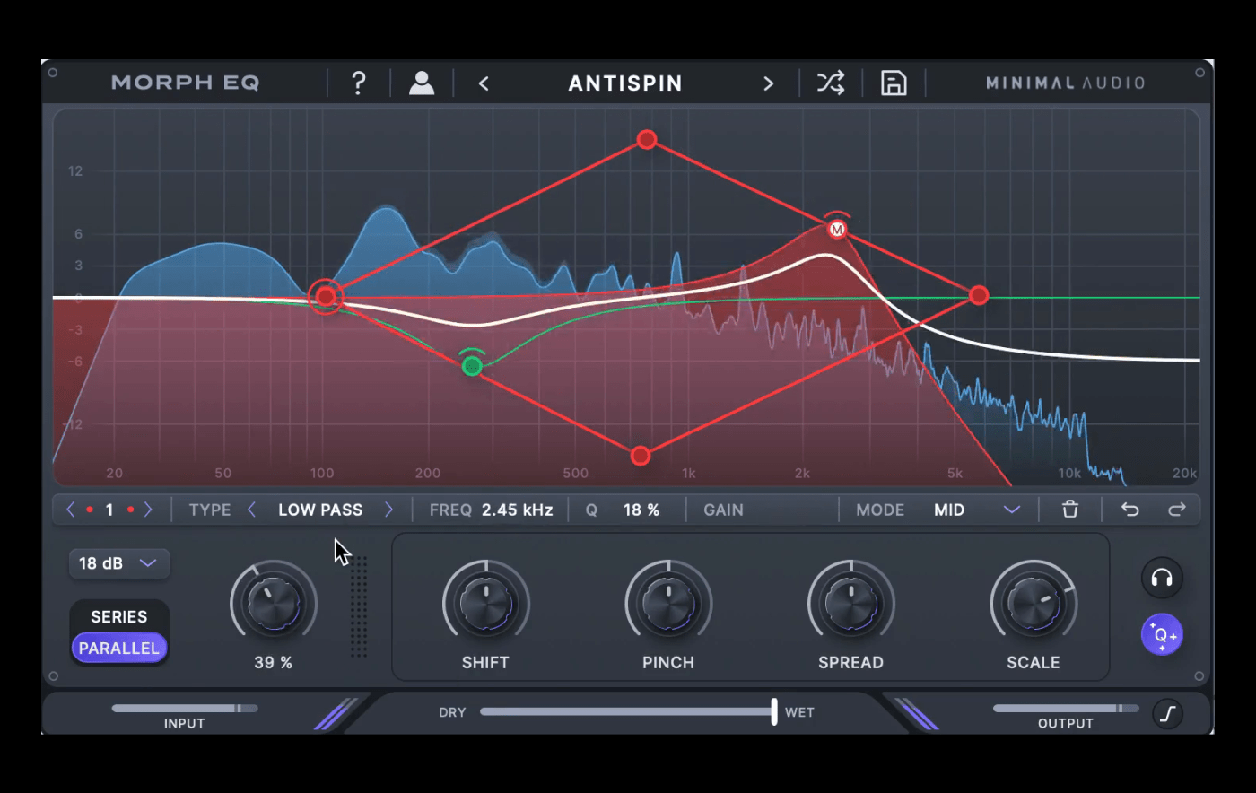Viewport: 1256px width, 793px height.
Task: Click the INPUT level slider
Action: [x=184, y=709]
